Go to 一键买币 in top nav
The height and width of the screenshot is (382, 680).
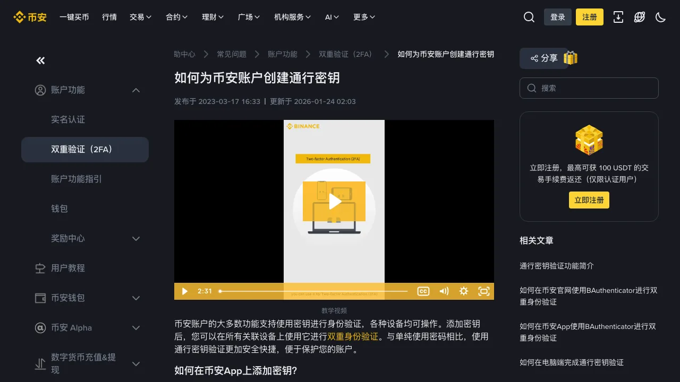(x=74, y=17)
